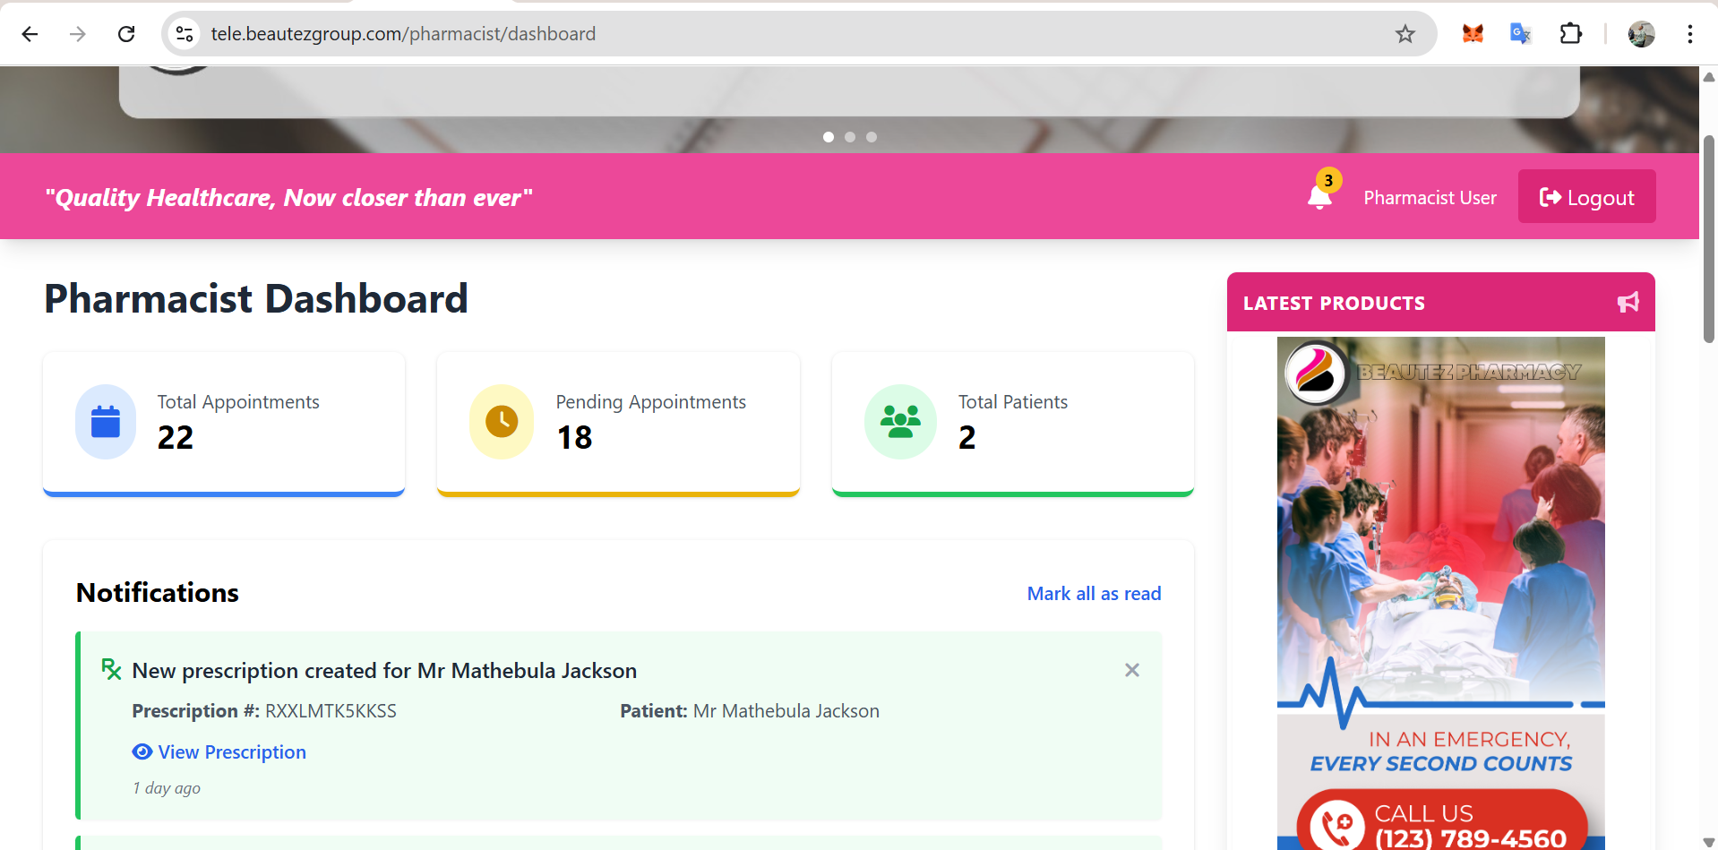This screenshot has width=1718, height=850.
Task: Click the browser reload button
Action: click(126, 34)
